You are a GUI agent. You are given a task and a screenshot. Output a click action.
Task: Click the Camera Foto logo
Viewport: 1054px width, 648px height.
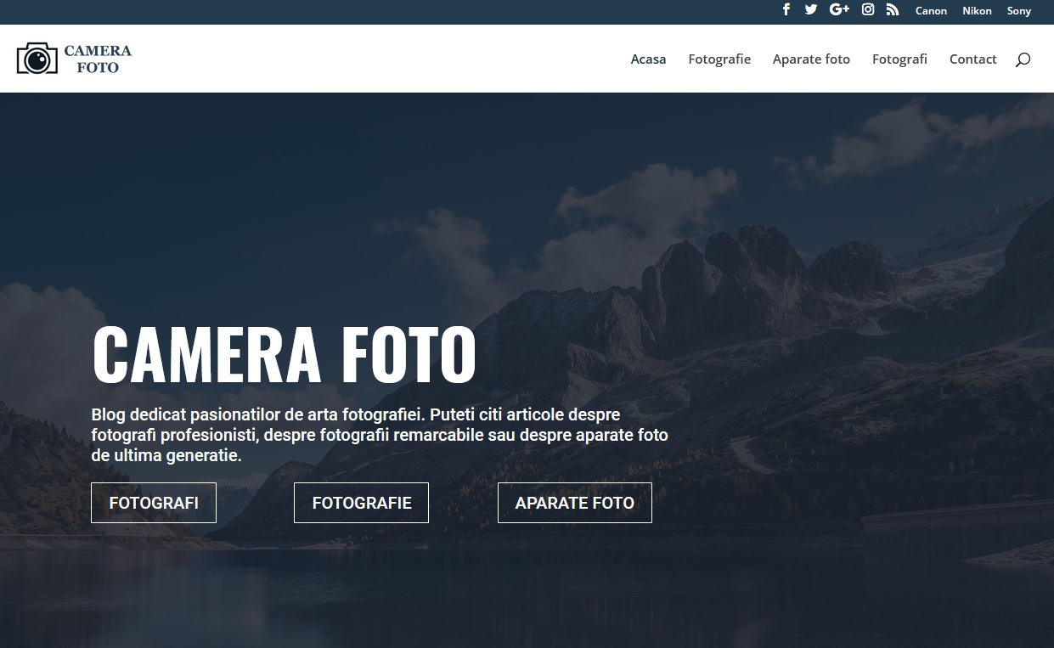pos(75,59)
